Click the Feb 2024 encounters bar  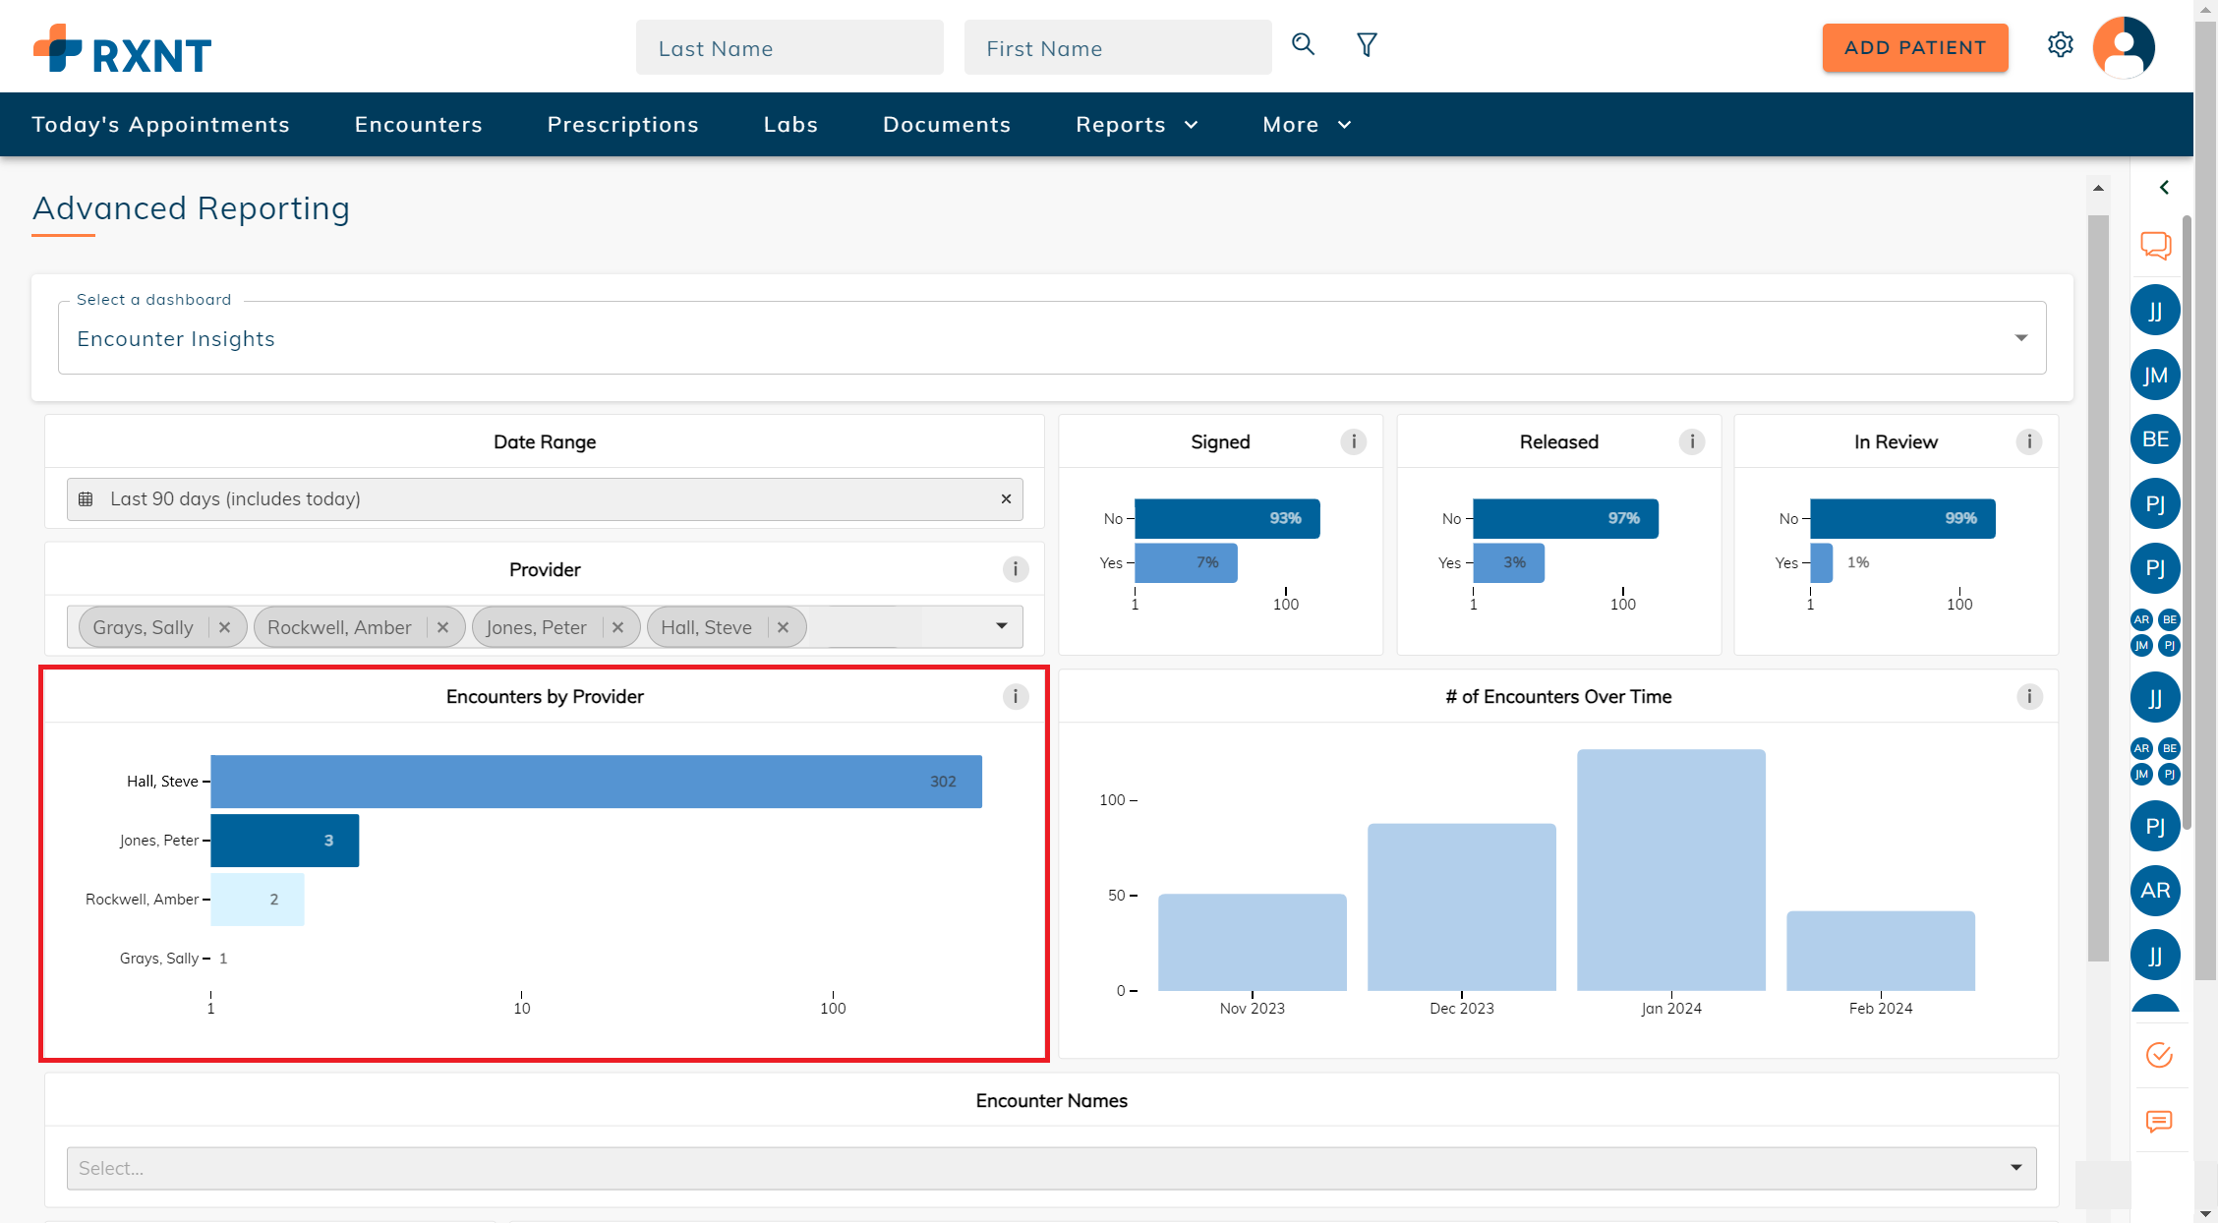(x=1881, y=951)
